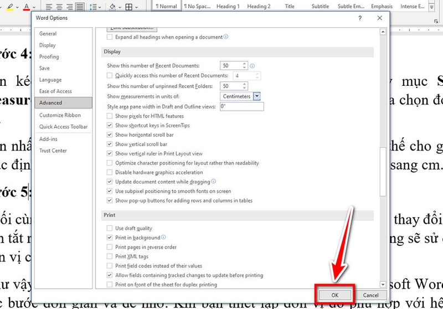Click the options pane scrollbar up arrow
443x309 pixels.
pyautogui.click(x=383, y=32)
